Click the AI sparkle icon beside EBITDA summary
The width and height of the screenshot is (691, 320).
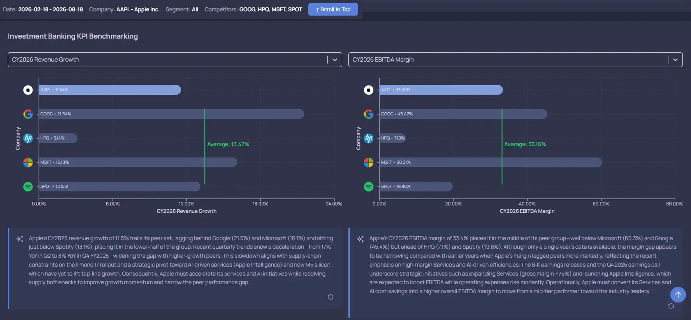click(360, 239)
